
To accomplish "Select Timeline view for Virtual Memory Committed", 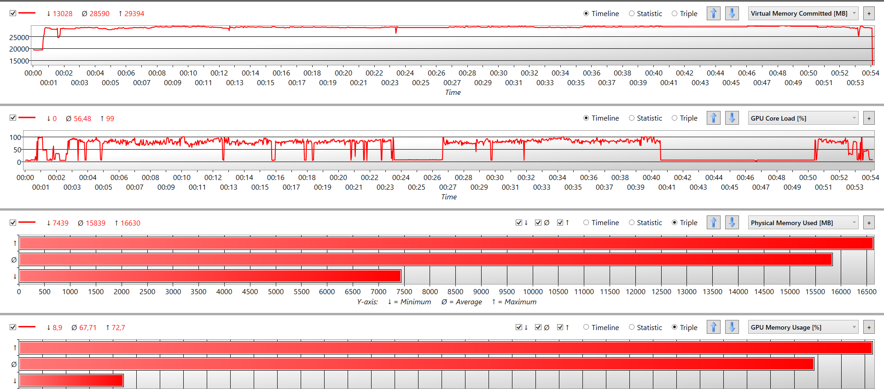I will 601,13.
